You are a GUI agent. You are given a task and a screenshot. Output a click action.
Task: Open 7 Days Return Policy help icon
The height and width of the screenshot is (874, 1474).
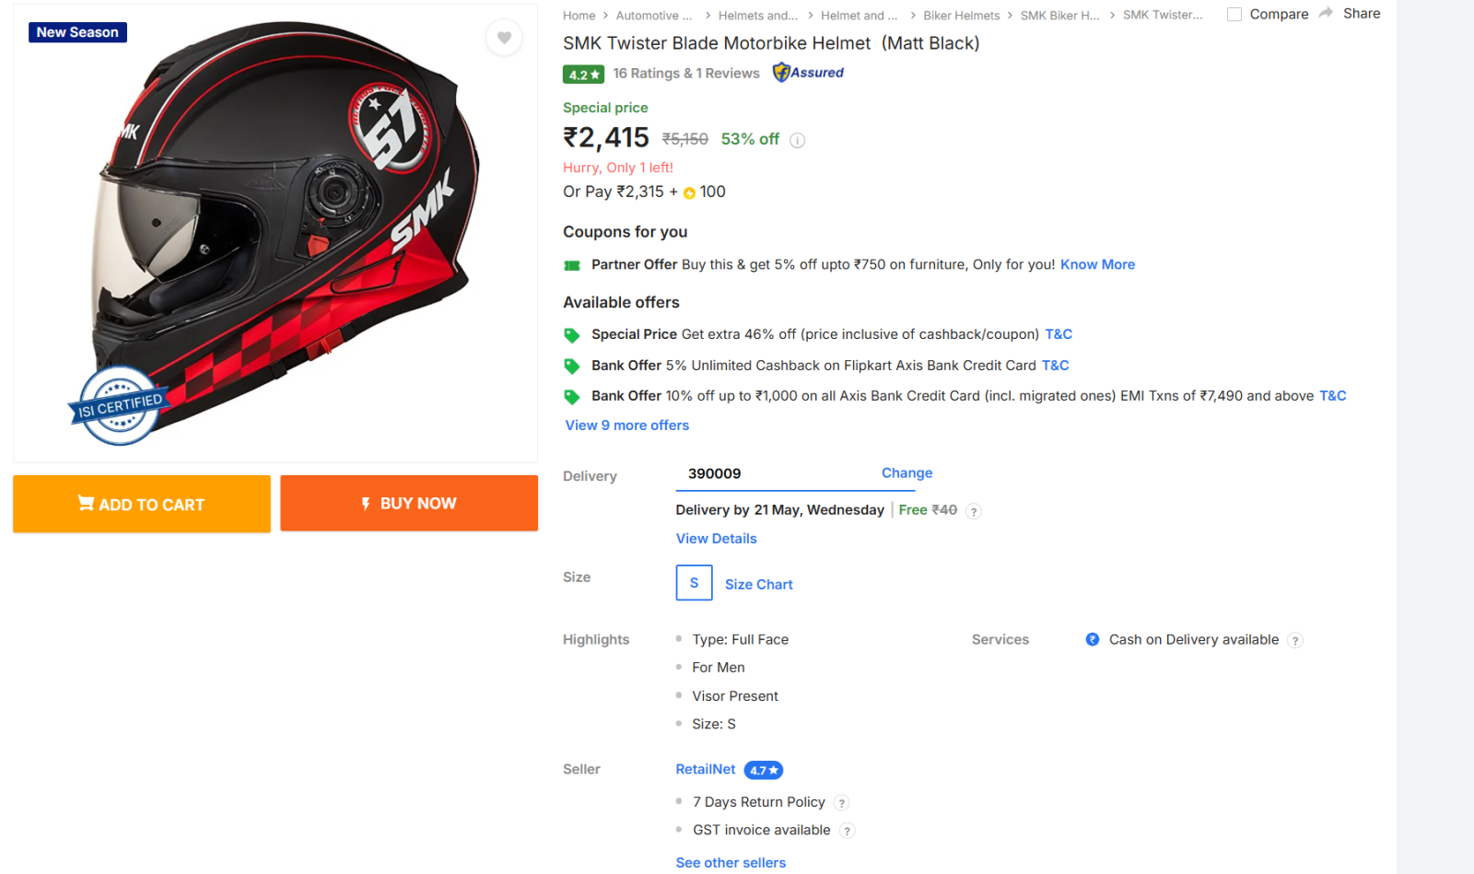(841, 803)
